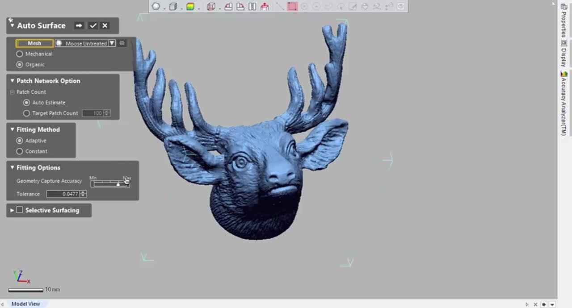This screenshot has width=572, height=308.
Task: Choose the Constant fitting method
Action: click(x=20, y=151)
